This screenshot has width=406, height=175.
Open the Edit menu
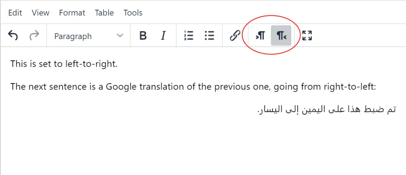[x=15, y=13]
